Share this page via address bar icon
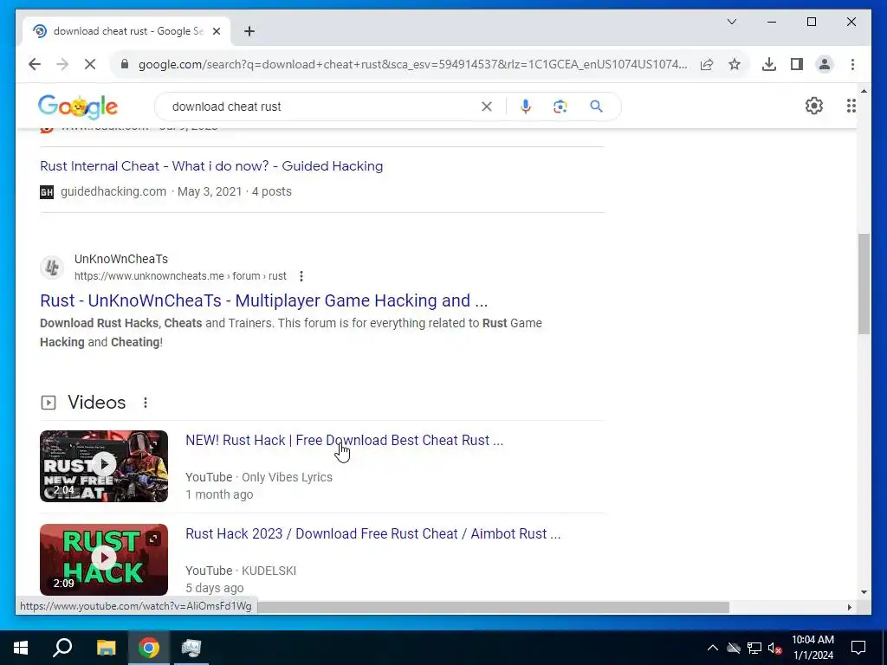 click(707, 64)
